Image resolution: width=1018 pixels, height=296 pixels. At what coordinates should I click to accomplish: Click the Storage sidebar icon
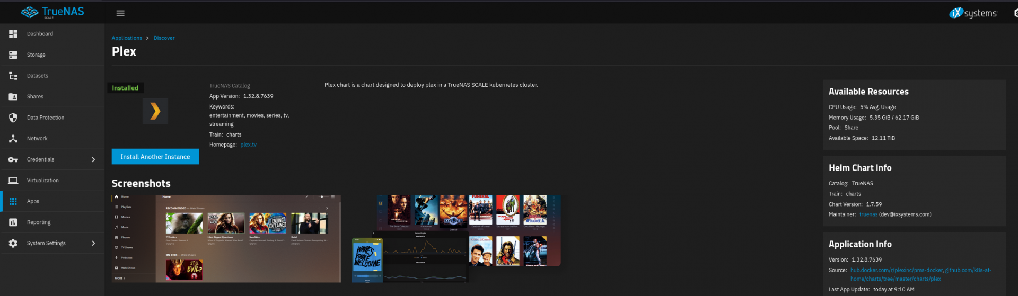click(13, 55)
